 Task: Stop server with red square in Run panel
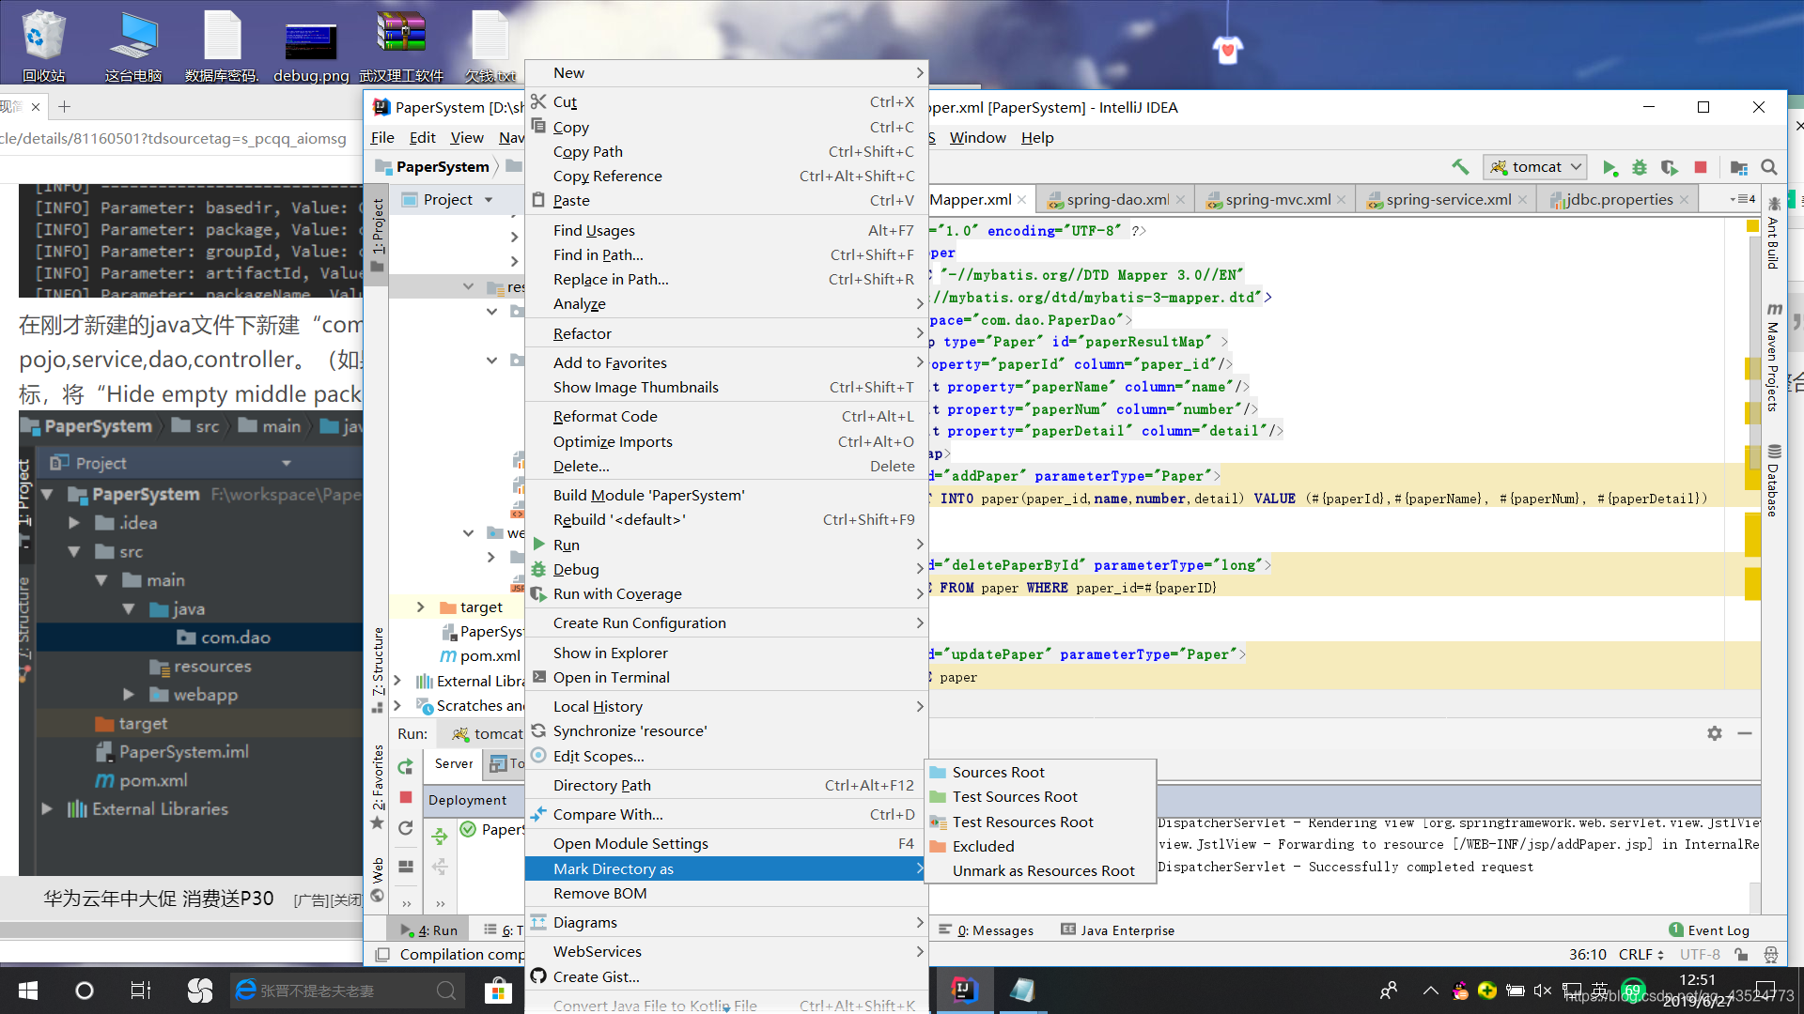406,797
